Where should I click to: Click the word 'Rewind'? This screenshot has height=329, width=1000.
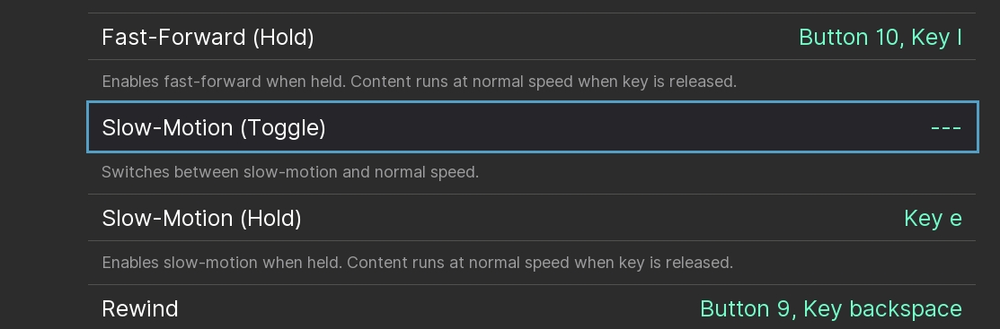[139, 308]
